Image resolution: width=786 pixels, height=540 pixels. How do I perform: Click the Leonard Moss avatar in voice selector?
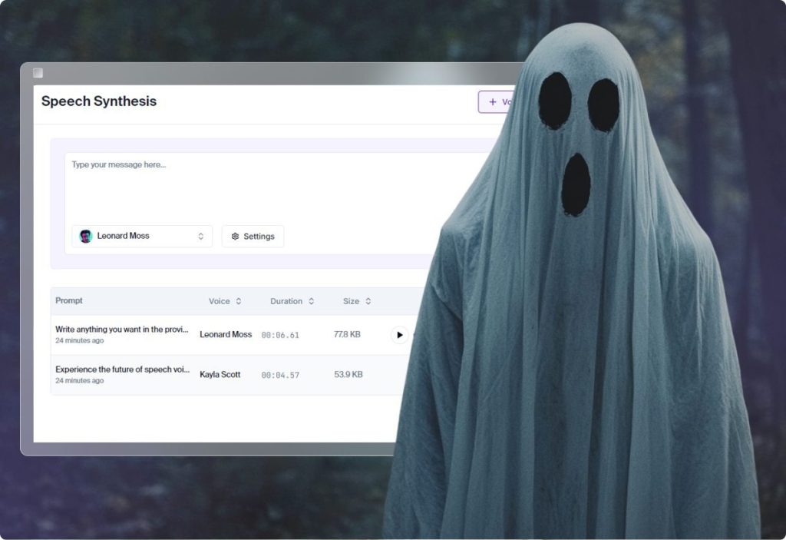(x=86, y=235)
